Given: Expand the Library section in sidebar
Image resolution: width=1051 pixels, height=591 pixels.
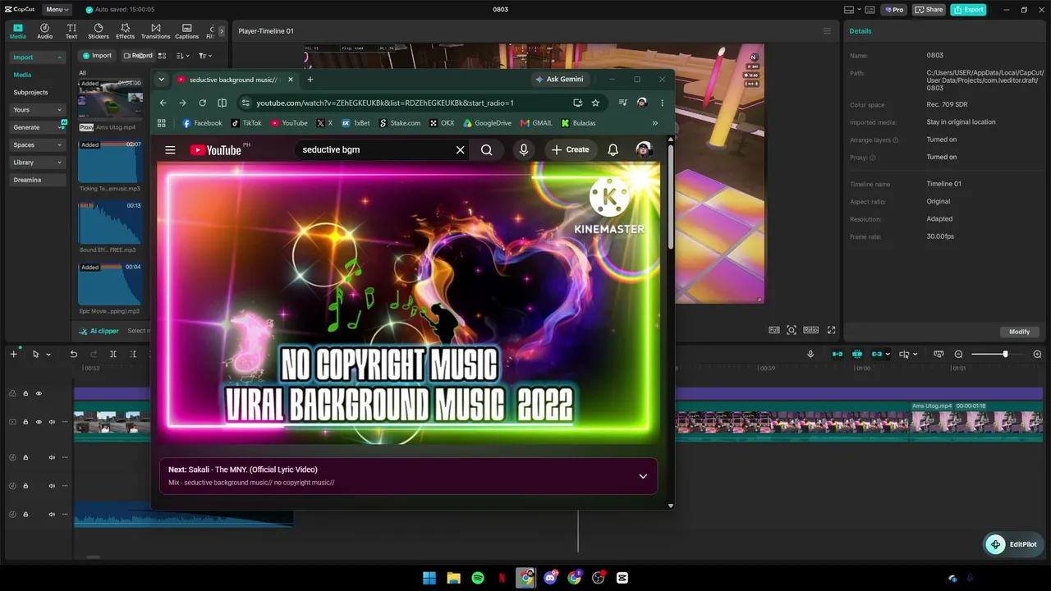Looking at the screenshot, I should [x=37, y=163].
